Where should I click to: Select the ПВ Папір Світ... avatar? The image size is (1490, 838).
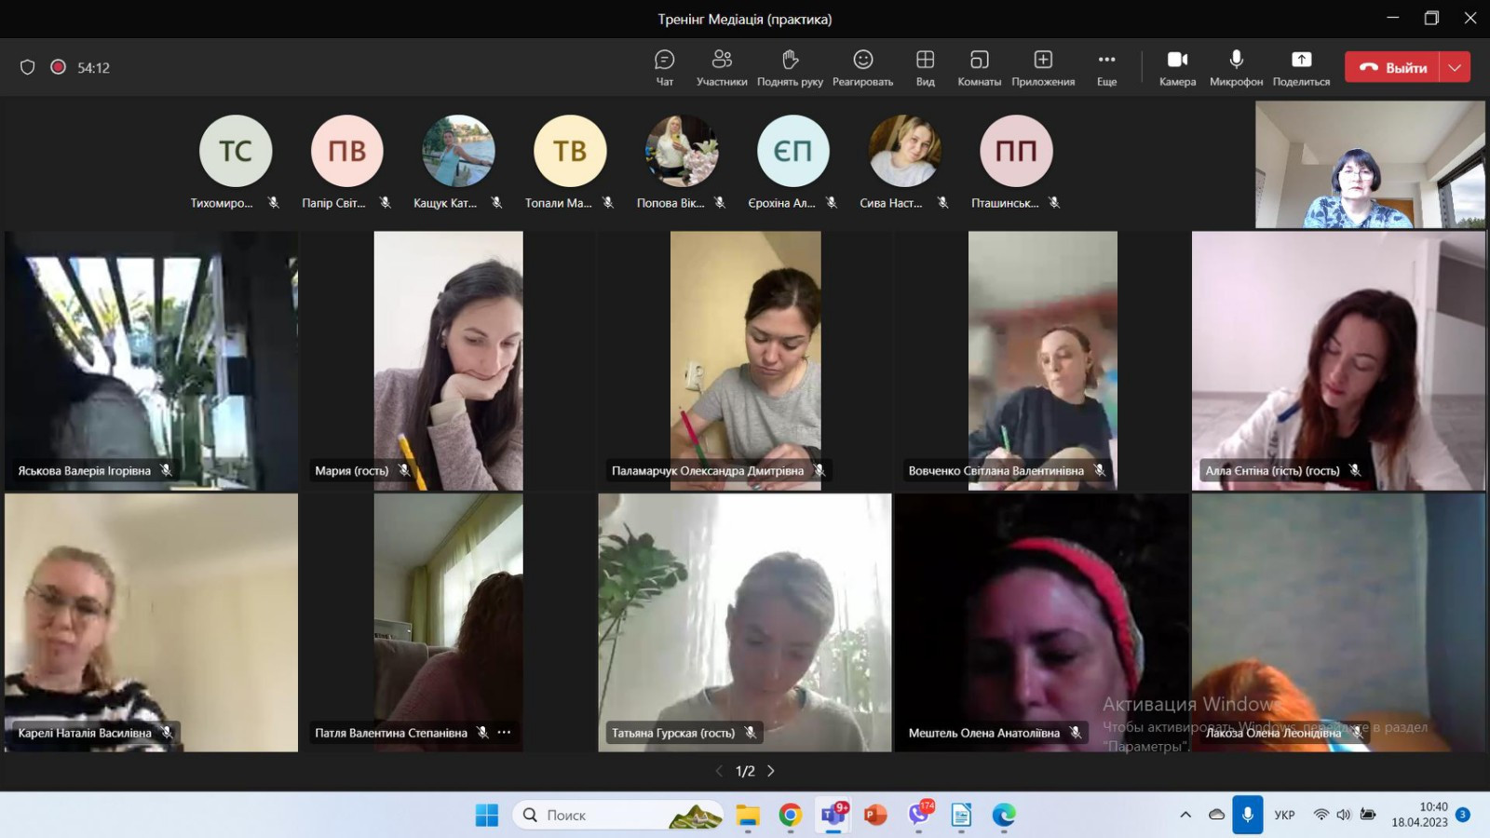click(x=347, y=151)
